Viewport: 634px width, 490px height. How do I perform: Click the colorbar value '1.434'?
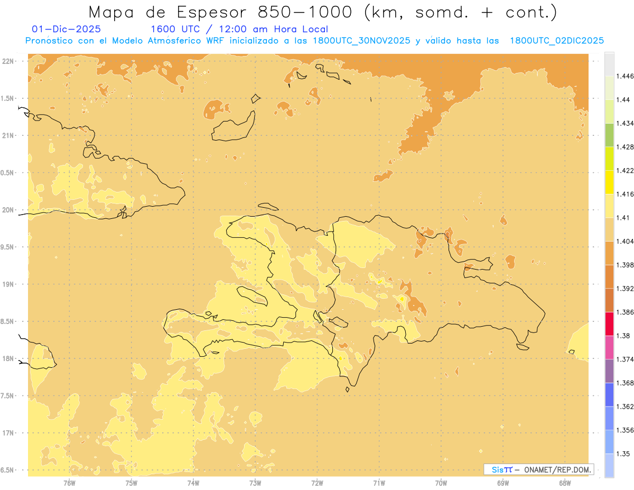[625, 123]
